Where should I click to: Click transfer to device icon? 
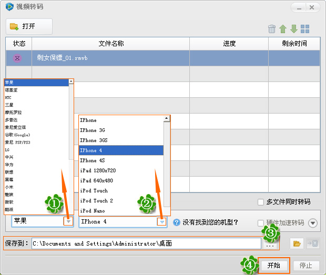click(x=313, y=243)
